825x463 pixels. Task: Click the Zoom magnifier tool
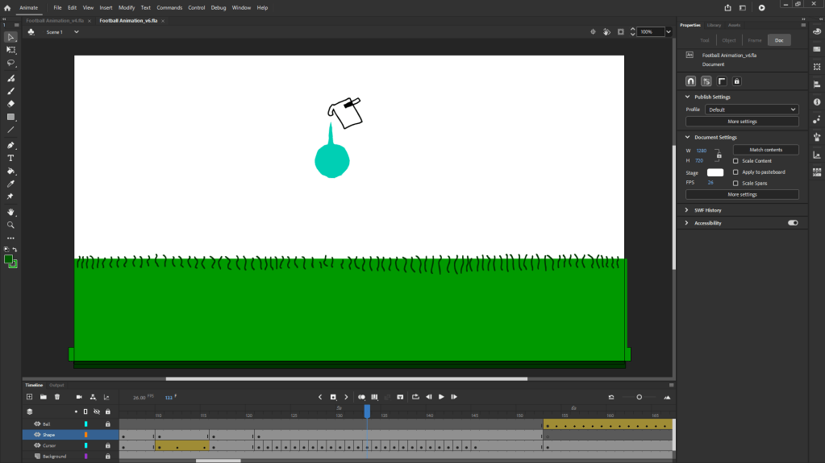click(x=10, y=225)
